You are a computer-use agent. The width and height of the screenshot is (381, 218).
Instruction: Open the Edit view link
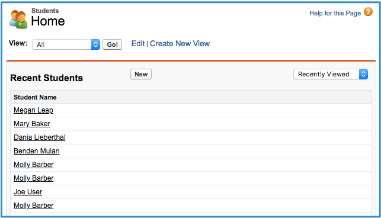(138, 43)
